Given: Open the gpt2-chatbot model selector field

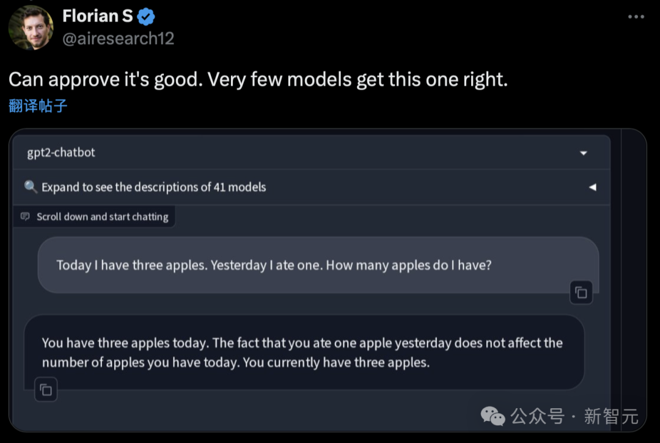Looking at the screenshot, I should click(293, 153).
